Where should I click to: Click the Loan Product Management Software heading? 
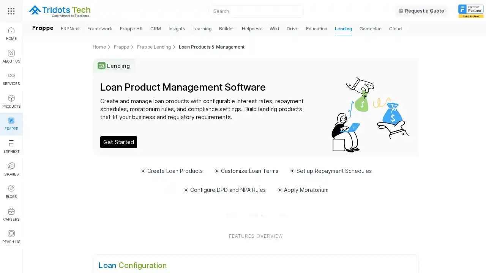(x=183, y=87)
